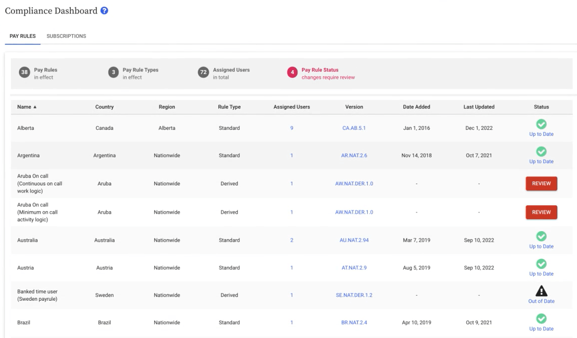This screenshot has width=577, height=338.
Task: Sort table by Last Updated column header
Action: (479, 107)
